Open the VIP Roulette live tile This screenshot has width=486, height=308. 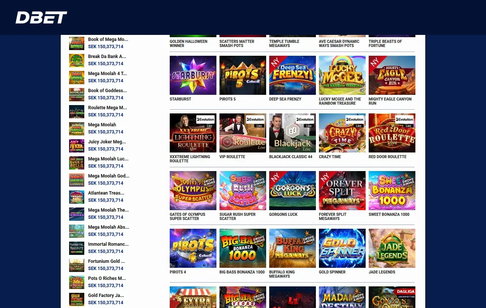243,133
